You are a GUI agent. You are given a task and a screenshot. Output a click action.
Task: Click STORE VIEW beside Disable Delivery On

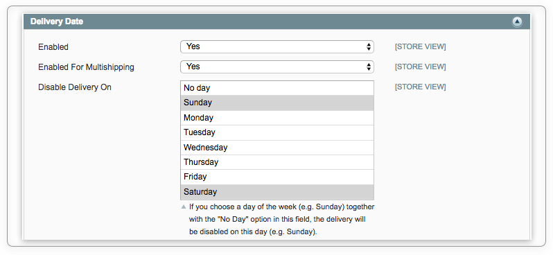click(421, 87)
